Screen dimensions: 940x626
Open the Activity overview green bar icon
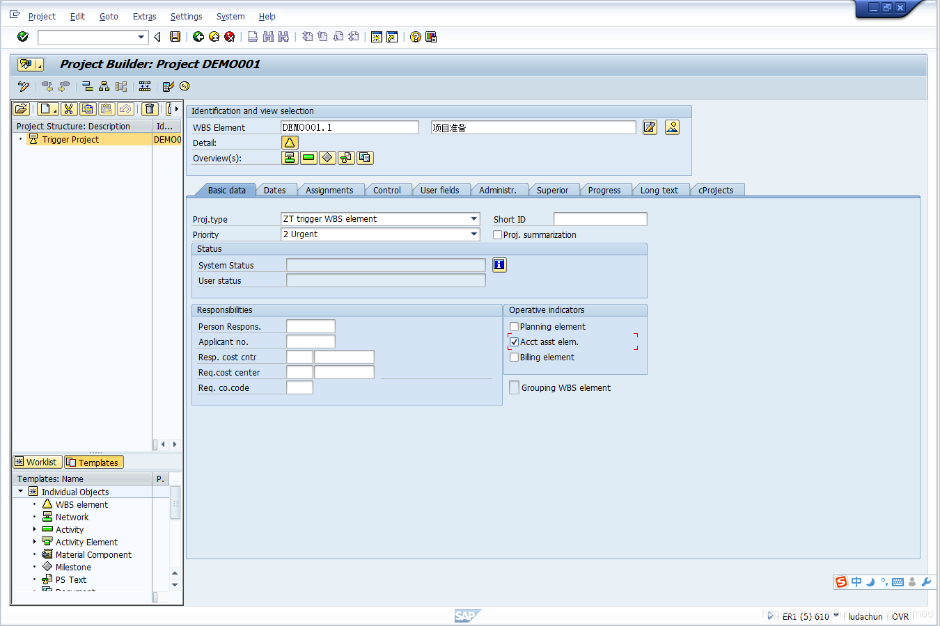pyautogui.click(x=308, y=158)
